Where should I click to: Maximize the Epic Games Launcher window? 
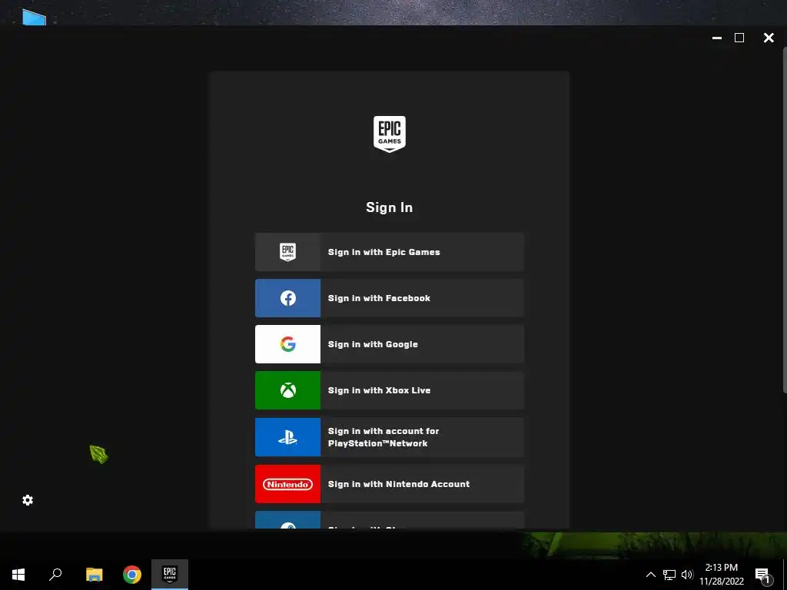tap(739, 38)
